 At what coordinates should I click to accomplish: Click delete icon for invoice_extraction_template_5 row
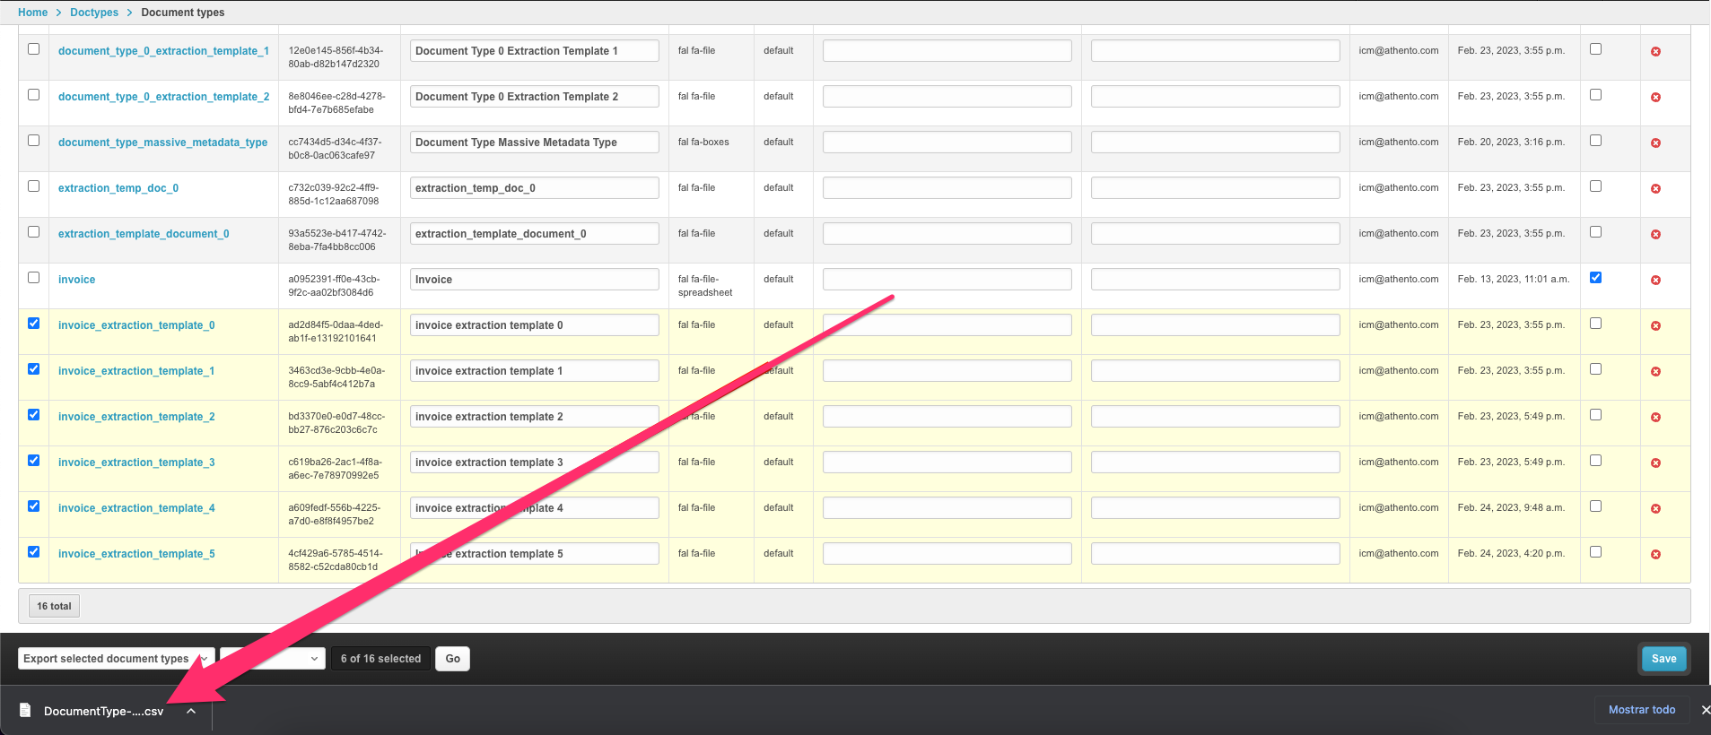point(1655,555)
